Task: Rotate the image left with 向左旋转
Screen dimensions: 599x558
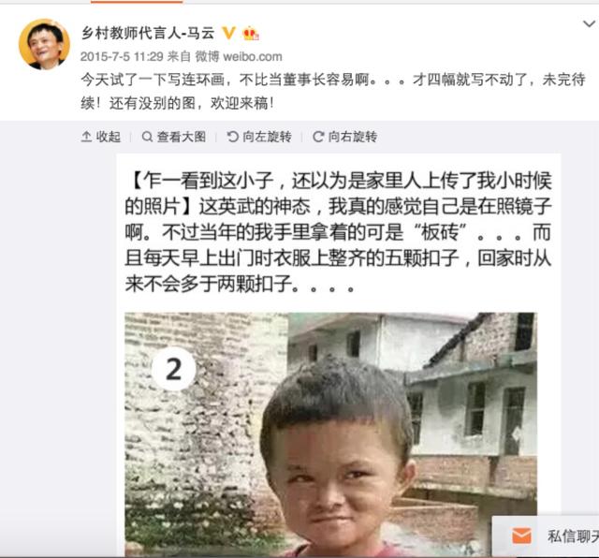Action: point(259,137)
